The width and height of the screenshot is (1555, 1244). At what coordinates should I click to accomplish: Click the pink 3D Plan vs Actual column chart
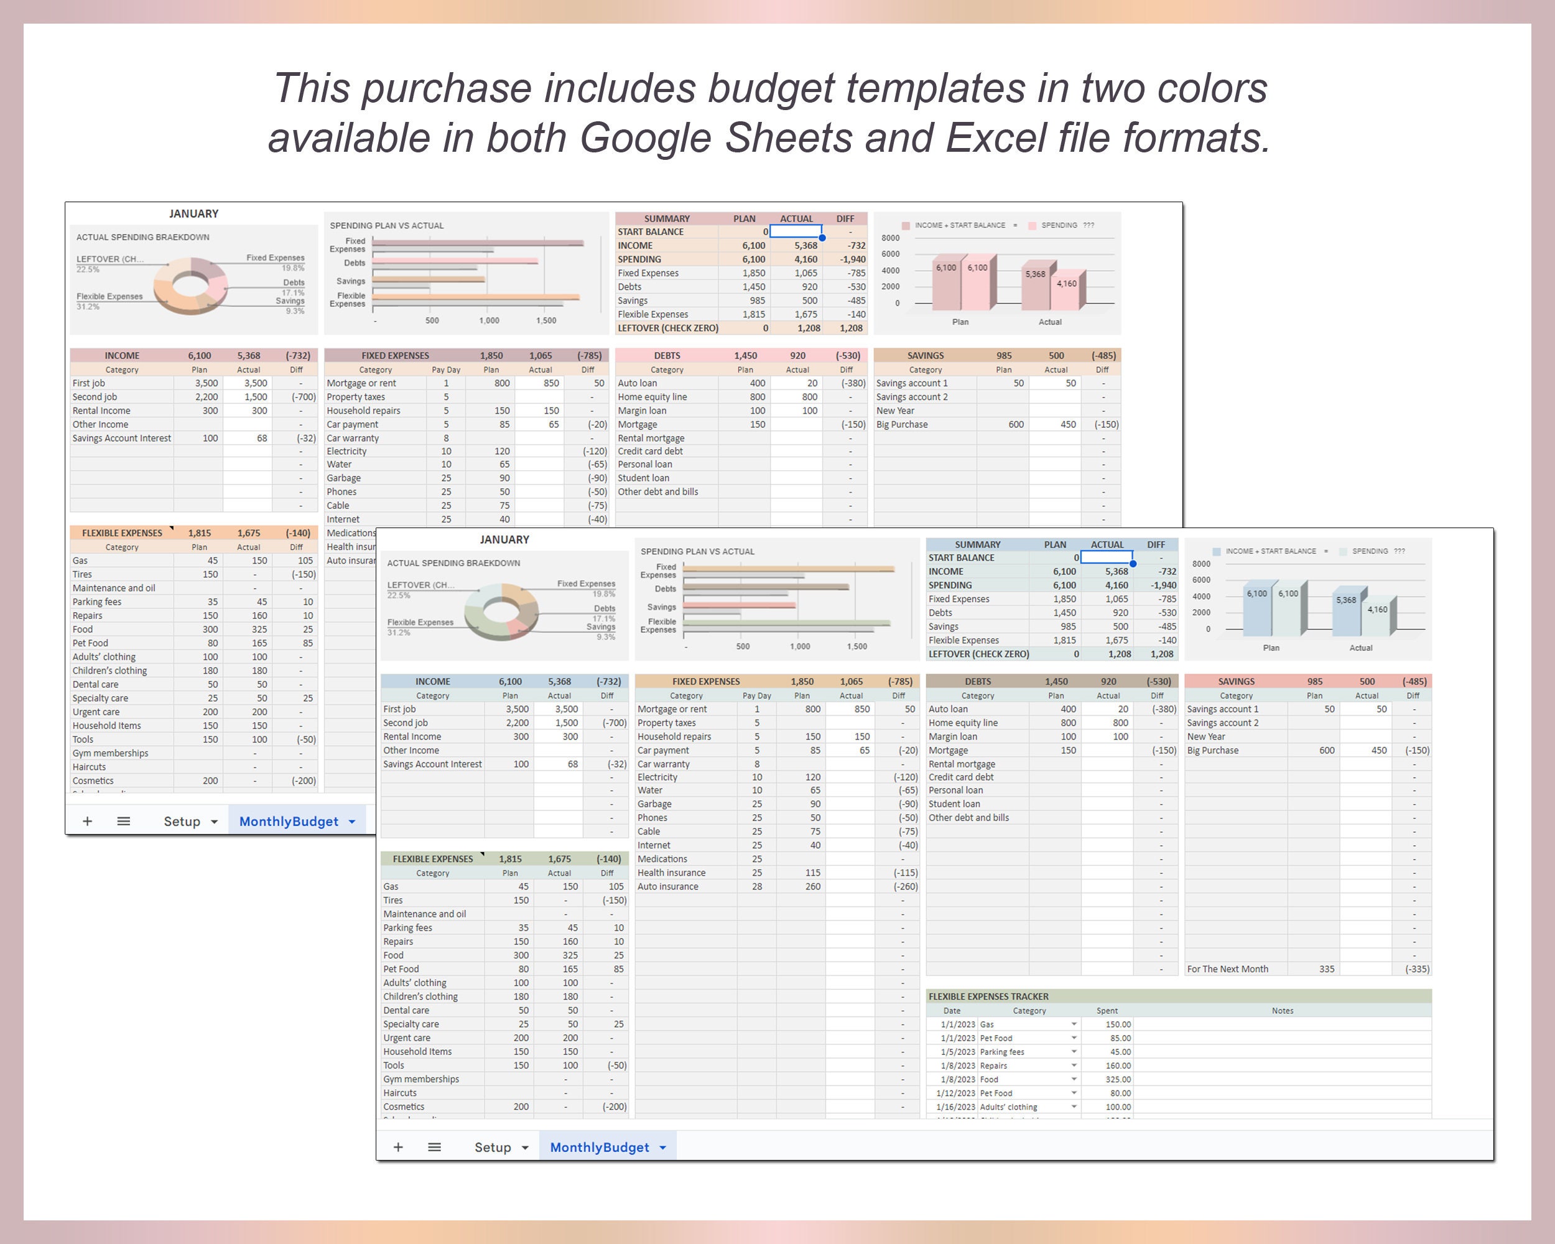[997, 273]
